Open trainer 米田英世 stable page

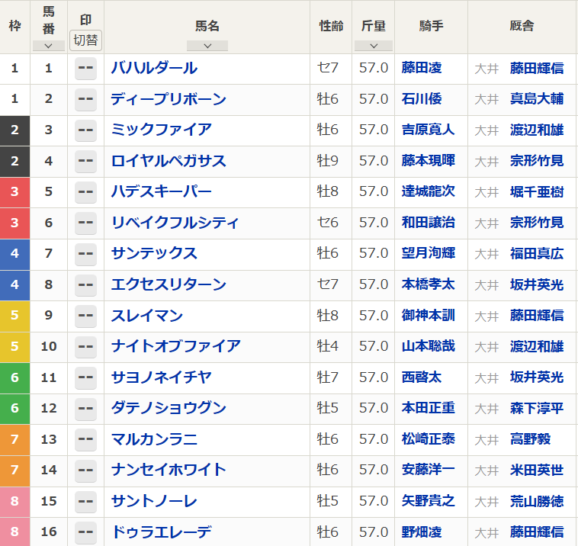(537, 470)
